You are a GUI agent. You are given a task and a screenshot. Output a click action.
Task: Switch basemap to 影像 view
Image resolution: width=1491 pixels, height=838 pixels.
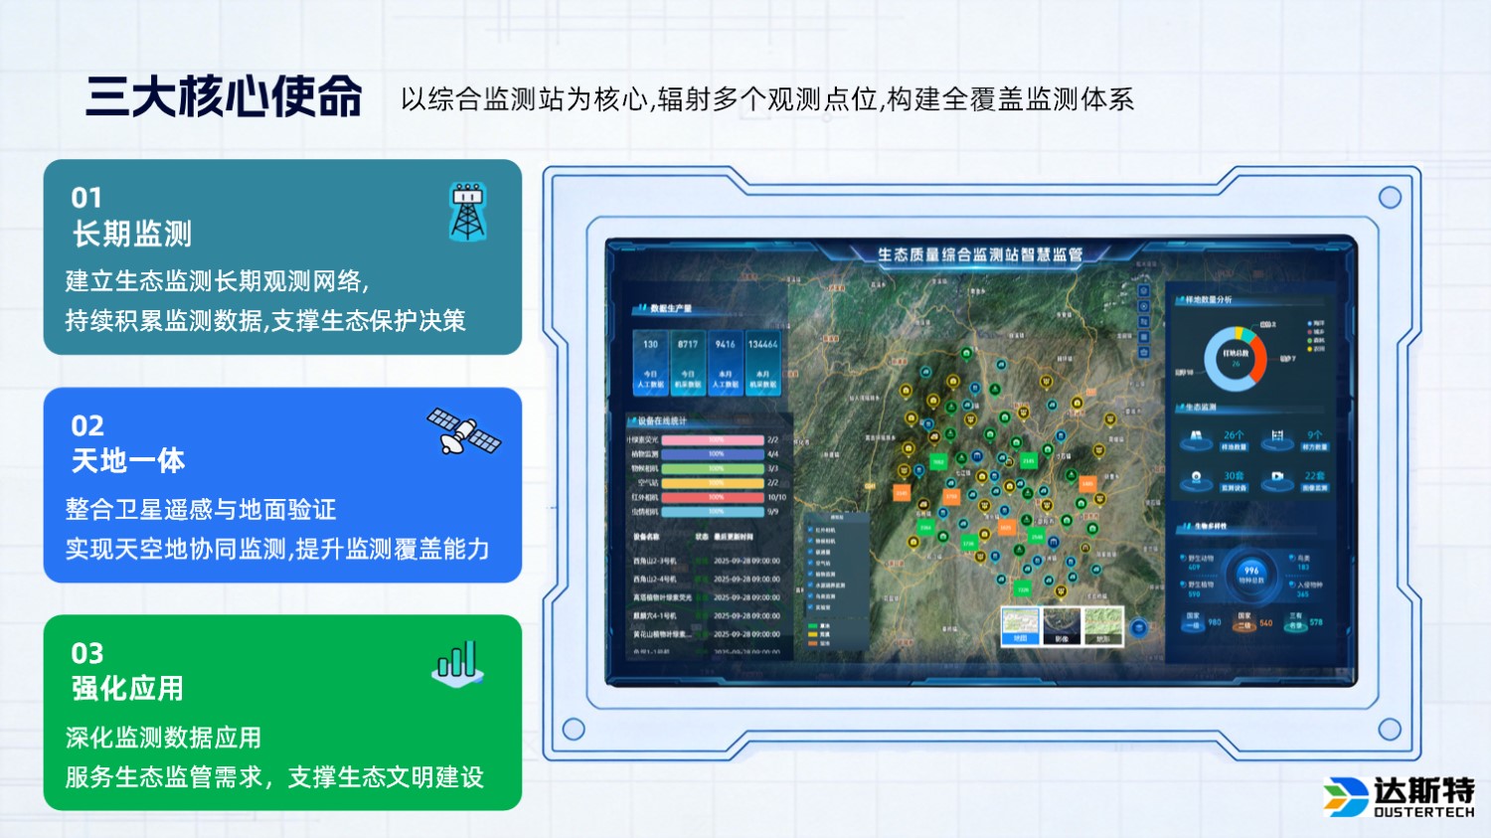tap(1062, 626)
